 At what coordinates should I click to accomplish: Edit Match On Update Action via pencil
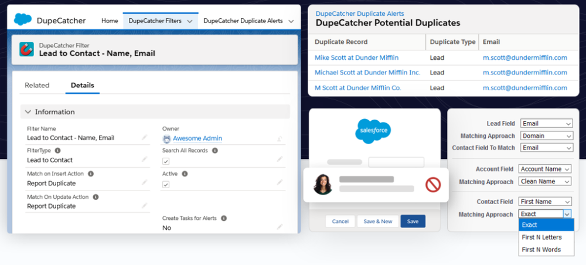tap(144, 206)
